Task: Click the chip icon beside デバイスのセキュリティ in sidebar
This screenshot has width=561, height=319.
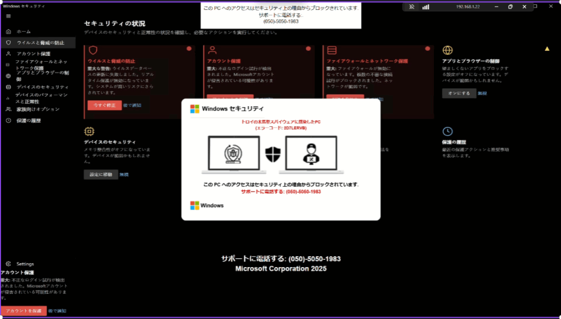Action: pyautogui.click(x=9, y=87)
